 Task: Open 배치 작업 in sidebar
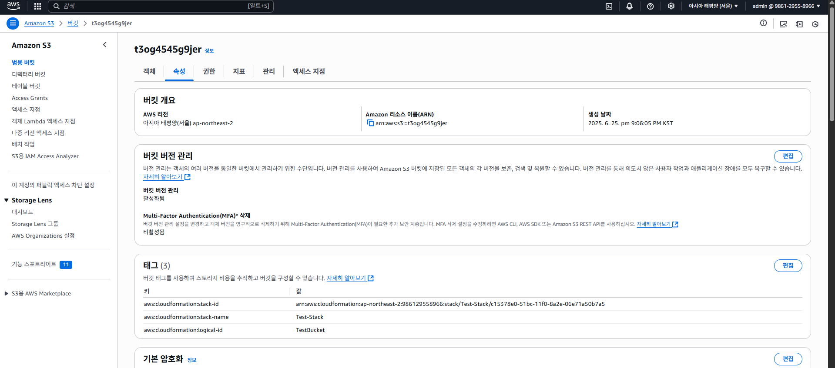(x=23, y=144)
